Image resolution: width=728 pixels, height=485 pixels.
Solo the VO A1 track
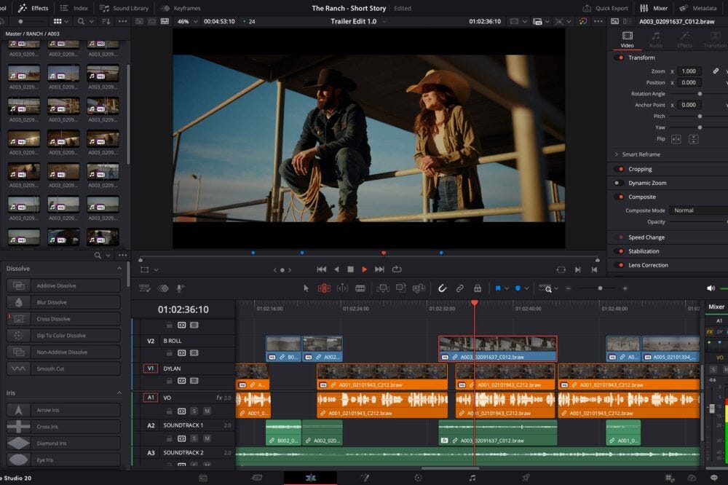(x=194, y=411)
